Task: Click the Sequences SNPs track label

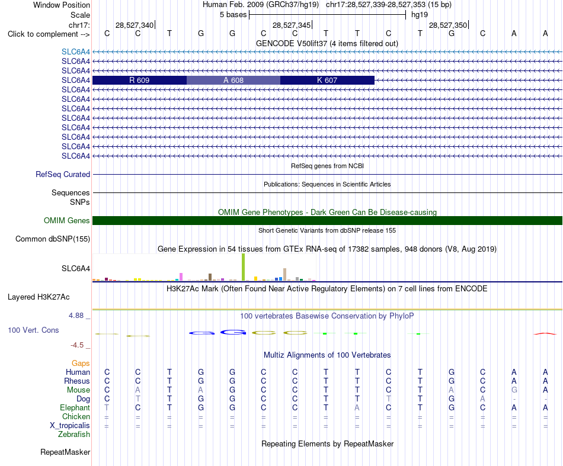Action: (x=71, y=197)
